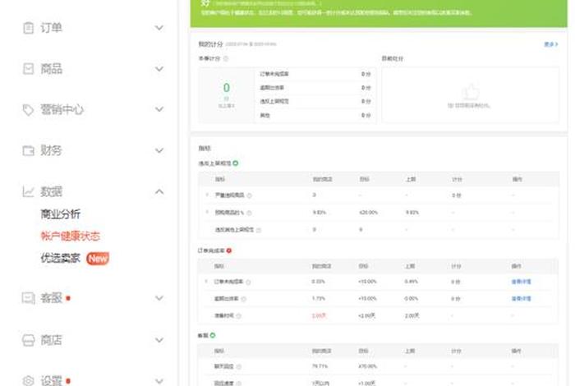
Task: Expand the 商店 section chevron
Action: [x=159, y=340]
